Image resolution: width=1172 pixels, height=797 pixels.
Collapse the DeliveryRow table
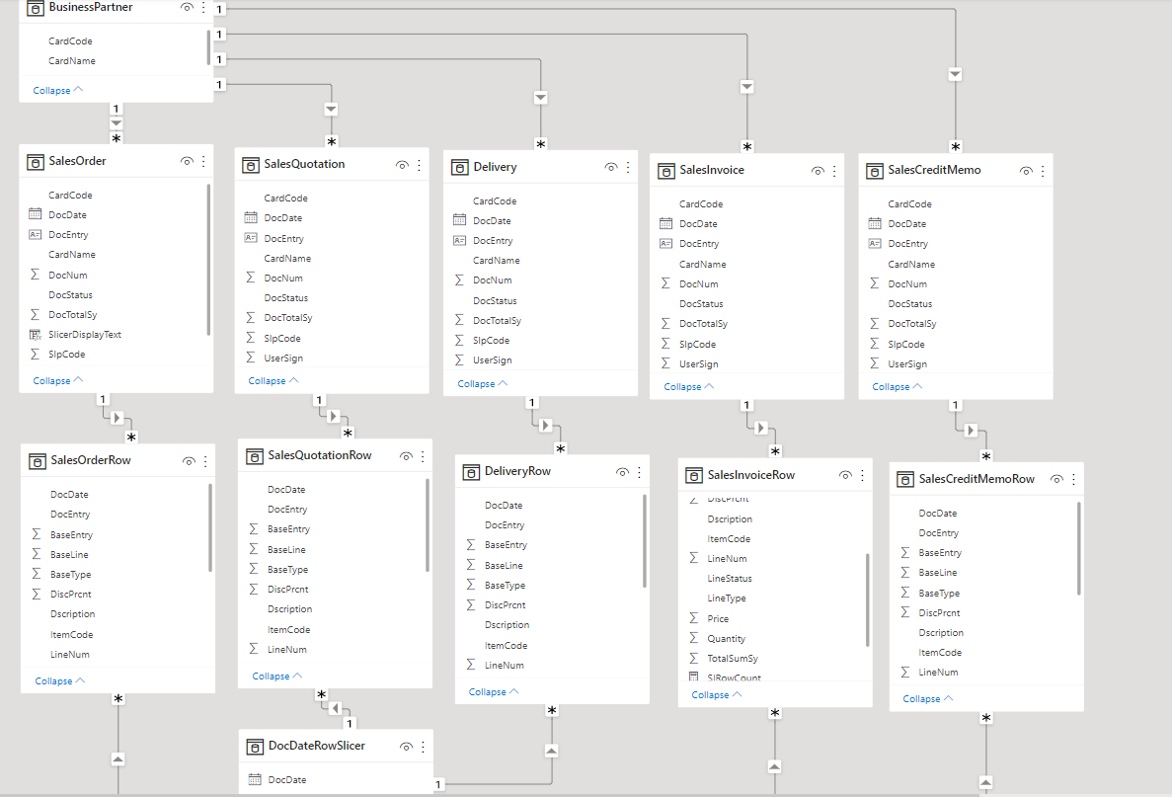(494, 691)
